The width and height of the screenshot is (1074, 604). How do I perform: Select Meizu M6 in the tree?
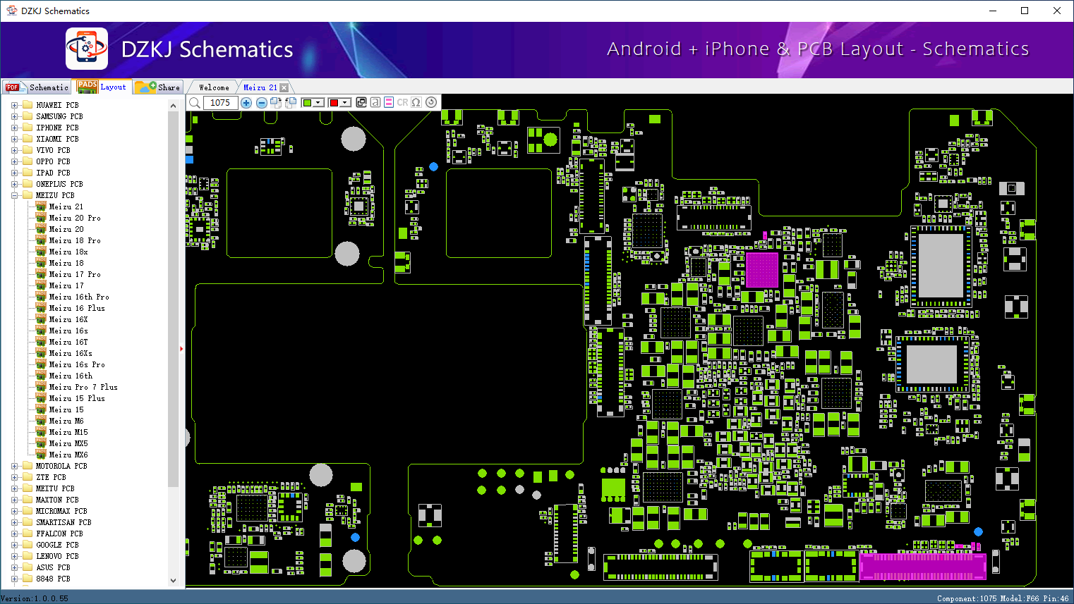(66, 421)
